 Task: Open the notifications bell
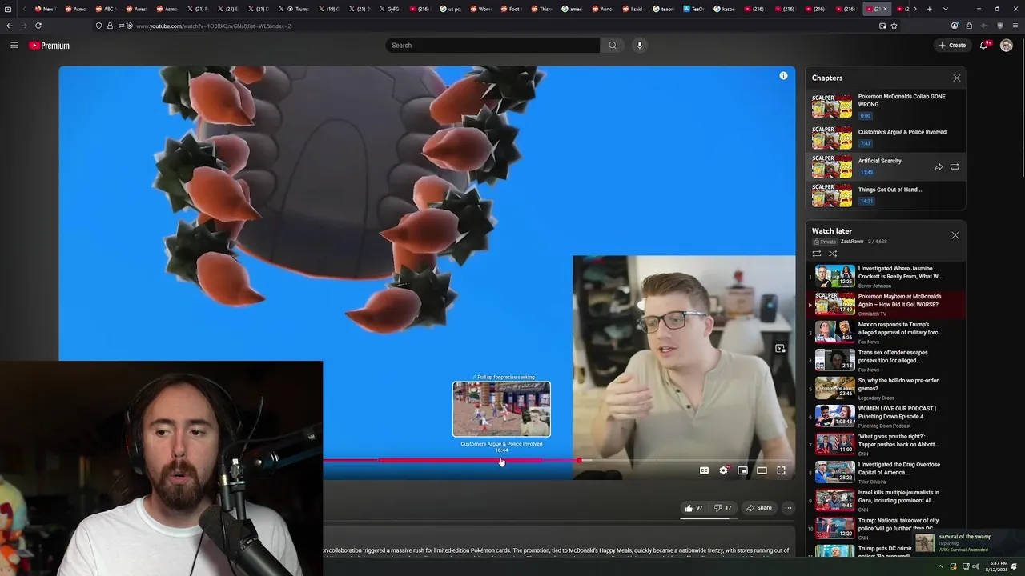984,46
